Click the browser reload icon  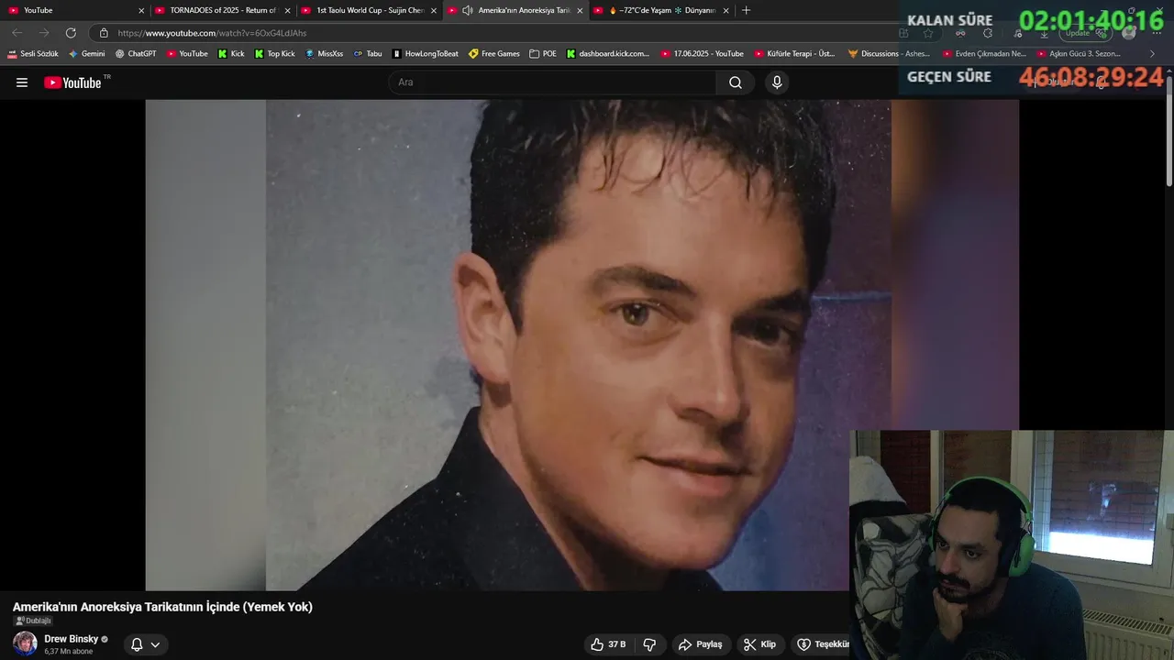point(71,33)
